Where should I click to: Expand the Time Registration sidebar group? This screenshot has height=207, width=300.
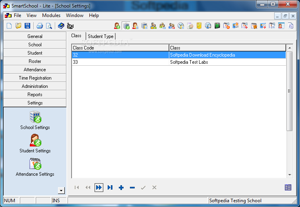35,78
